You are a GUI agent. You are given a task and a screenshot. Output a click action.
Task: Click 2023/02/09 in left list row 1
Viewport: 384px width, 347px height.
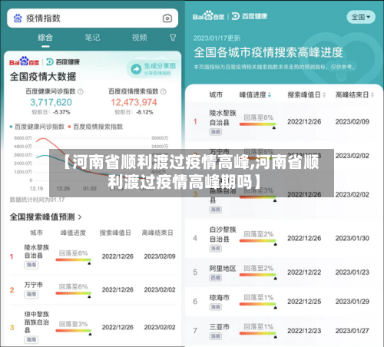click(160, 256)
